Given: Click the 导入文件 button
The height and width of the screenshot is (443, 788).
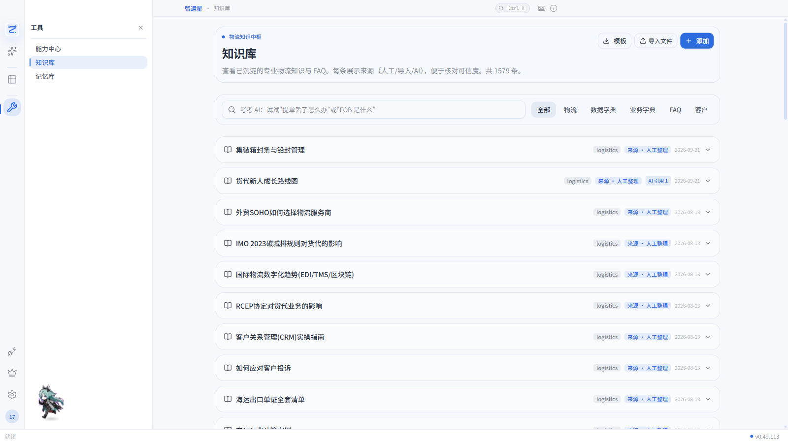Looking at the screenshot, I should point(656,41).
